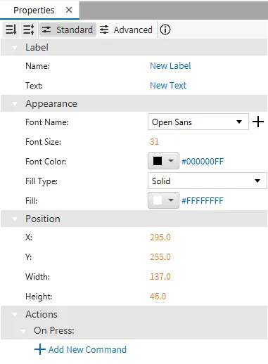268x364 pixels.
Task: Collapse the Position section
Action: [15, 219]
